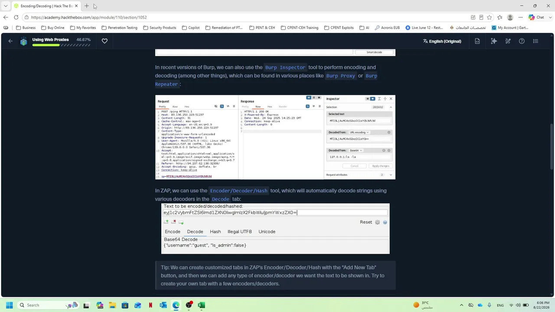Open the Arabic university majors bookmark

point(467,28)
